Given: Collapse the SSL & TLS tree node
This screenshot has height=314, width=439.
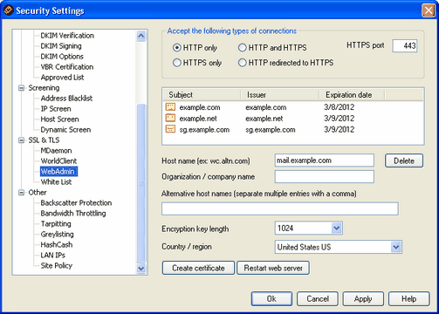Looking at the screenshot, I should tap(21, 140).
